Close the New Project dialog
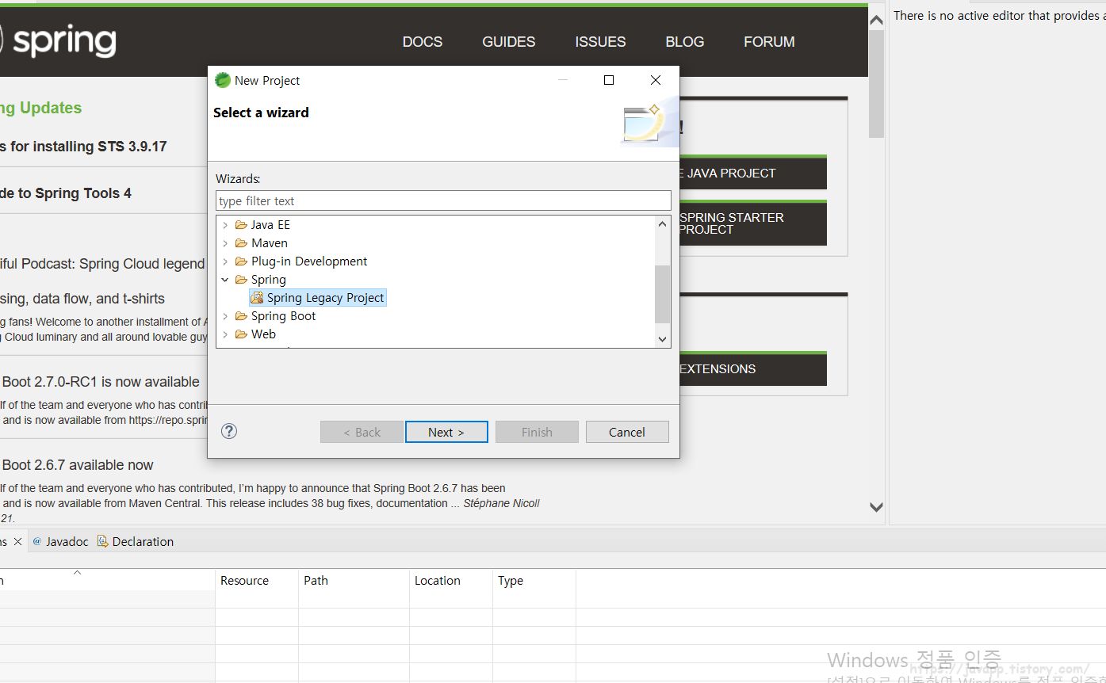This screenshot has height=683, width=1106. 655,80
